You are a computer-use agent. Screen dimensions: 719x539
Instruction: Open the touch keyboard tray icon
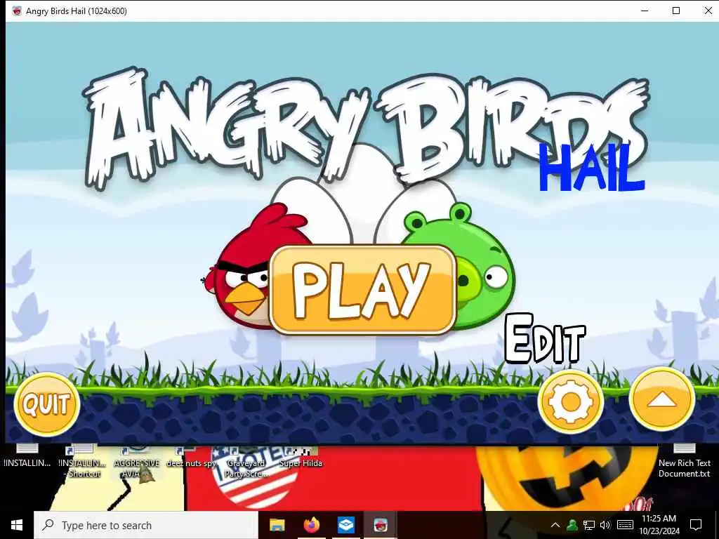coord(625,525)
